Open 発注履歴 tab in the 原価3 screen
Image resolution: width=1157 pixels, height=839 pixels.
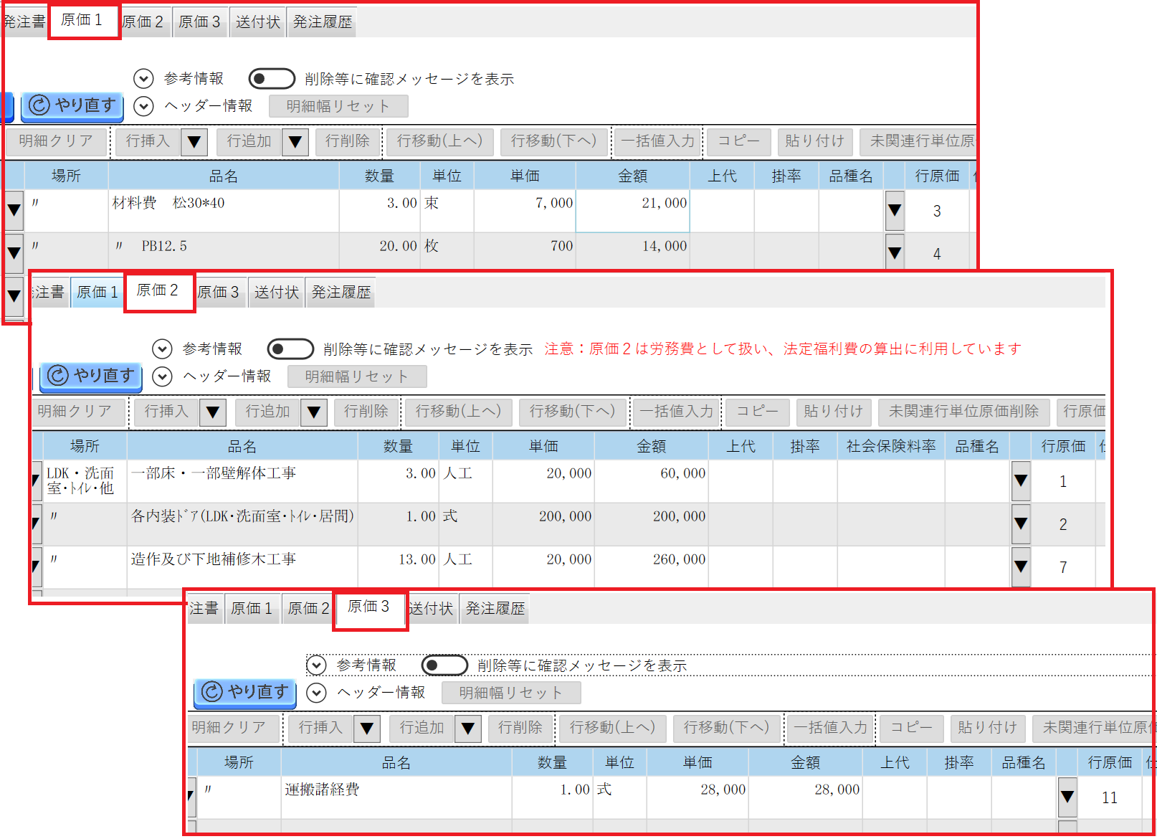click(x=495, y=609)
